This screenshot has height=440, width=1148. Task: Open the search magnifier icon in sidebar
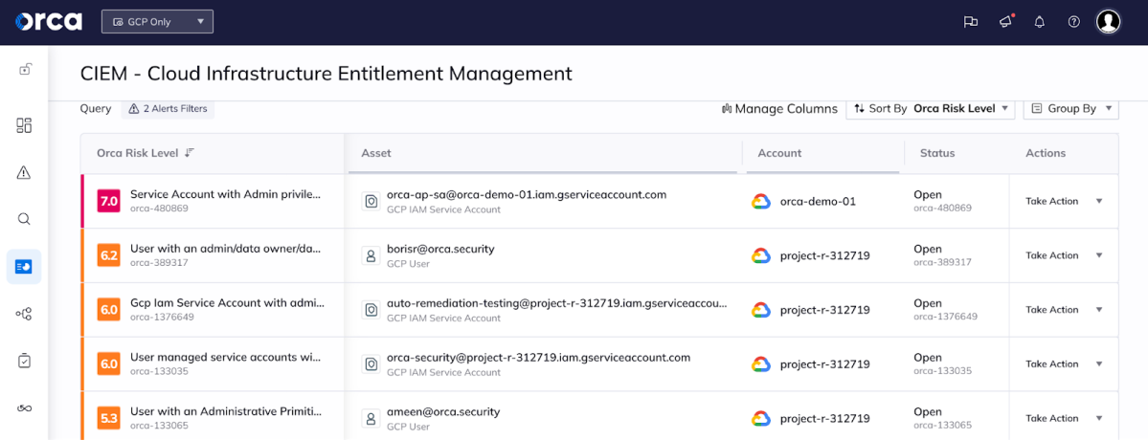click(x=24, y=218)
